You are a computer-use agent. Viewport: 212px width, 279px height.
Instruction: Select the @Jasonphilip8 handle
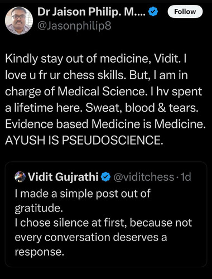74,26
